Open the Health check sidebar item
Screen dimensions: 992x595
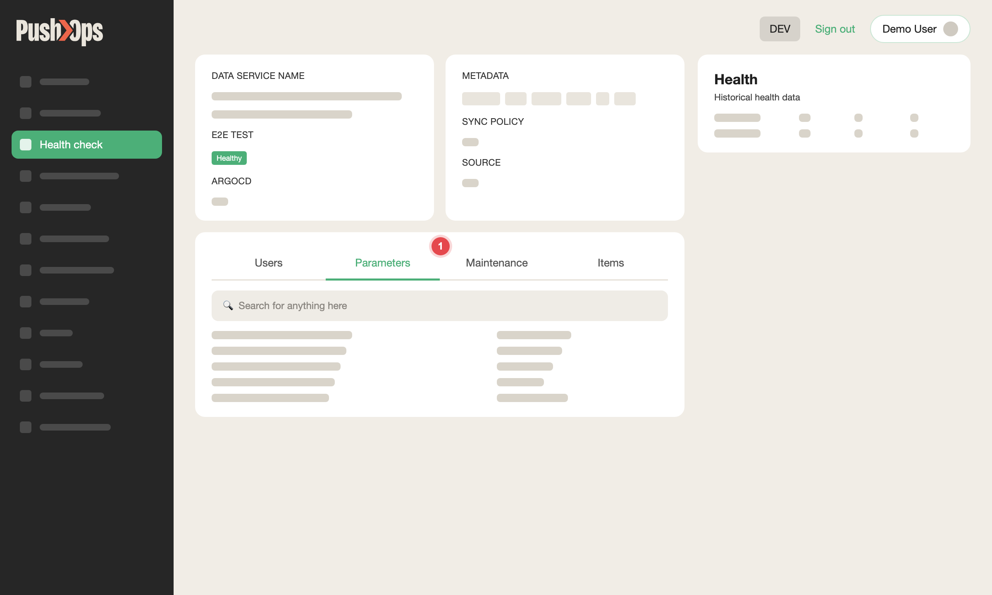[x=87, y=145]
